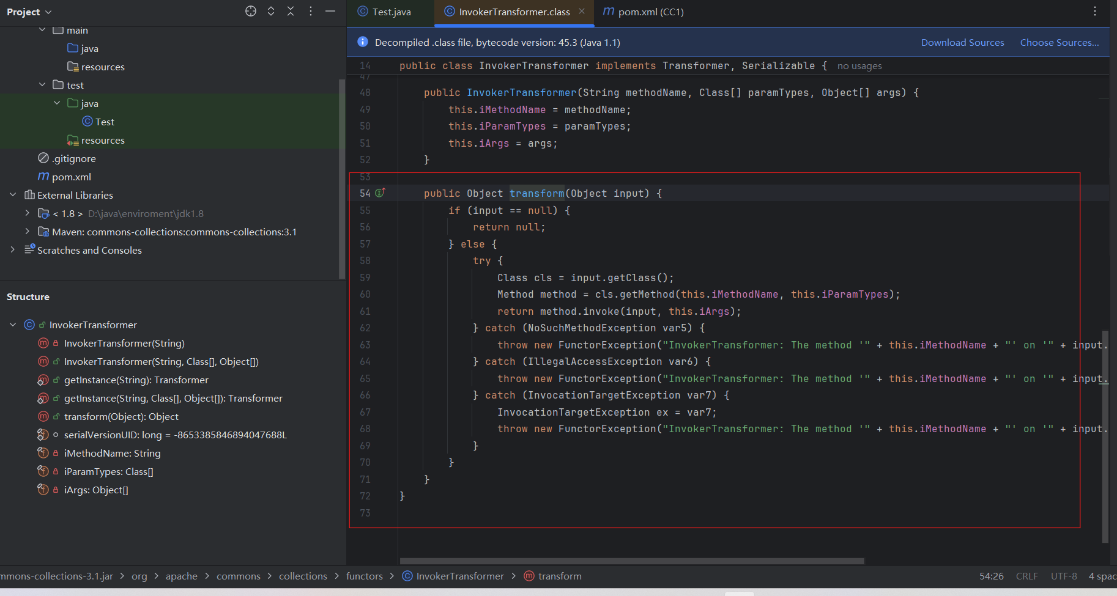Image resolution: width=1117 pixels, height=596 pixels.
Task: Open editor tabs three-dot menu
Action: point(1095,11)
